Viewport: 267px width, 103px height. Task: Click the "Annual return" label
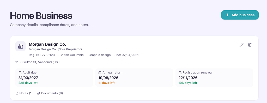pyautogui.click(x=112, y=72)
